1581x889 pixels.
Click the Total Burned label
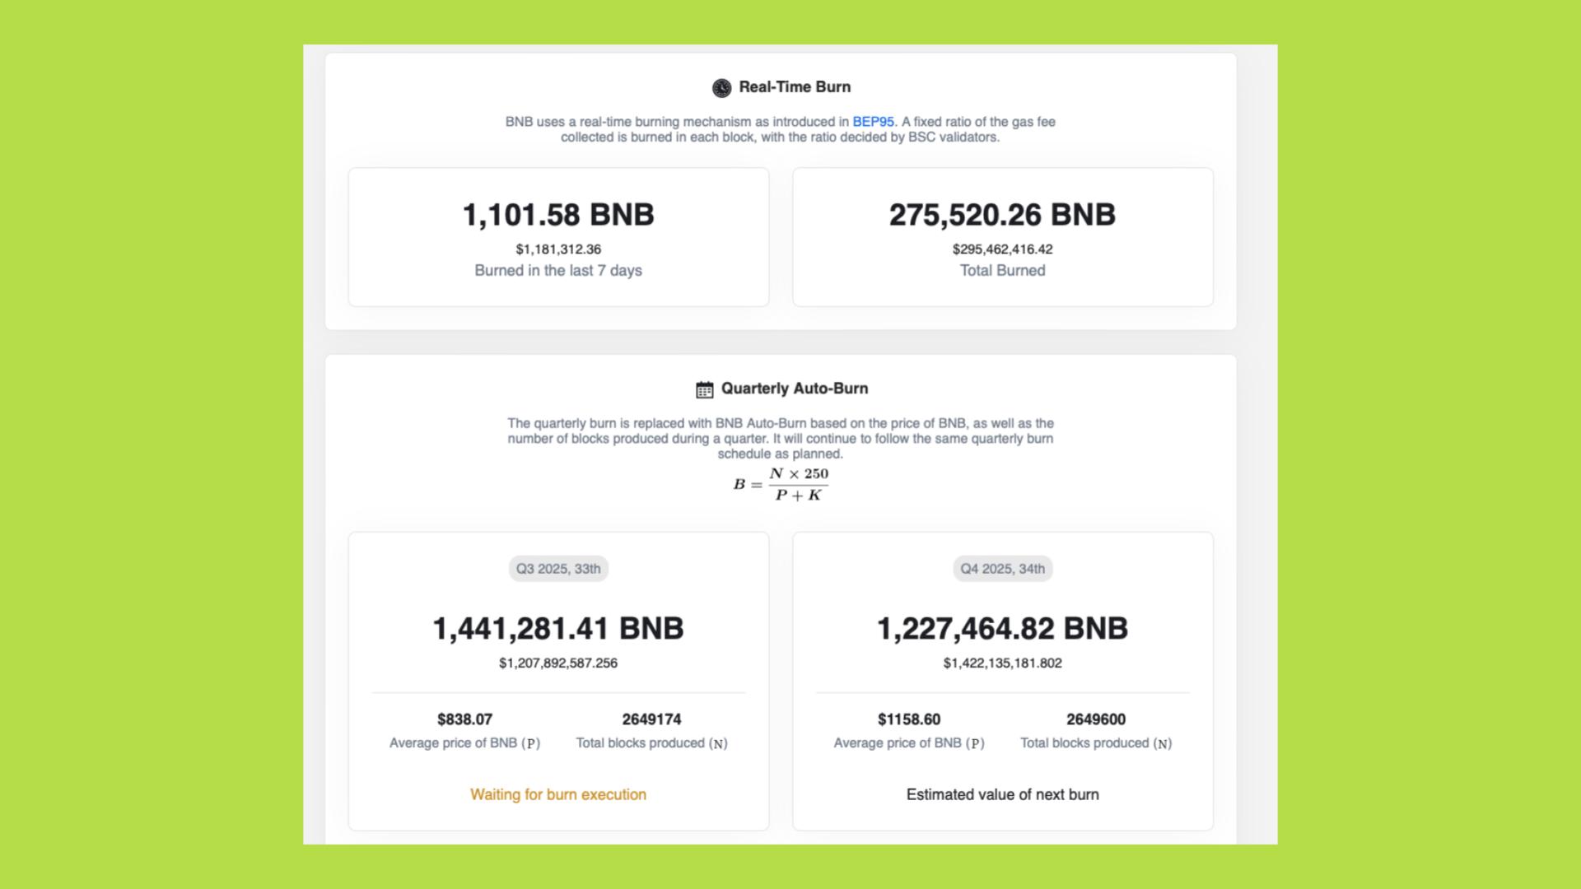pyautogui.click(x=1002, y=271)
